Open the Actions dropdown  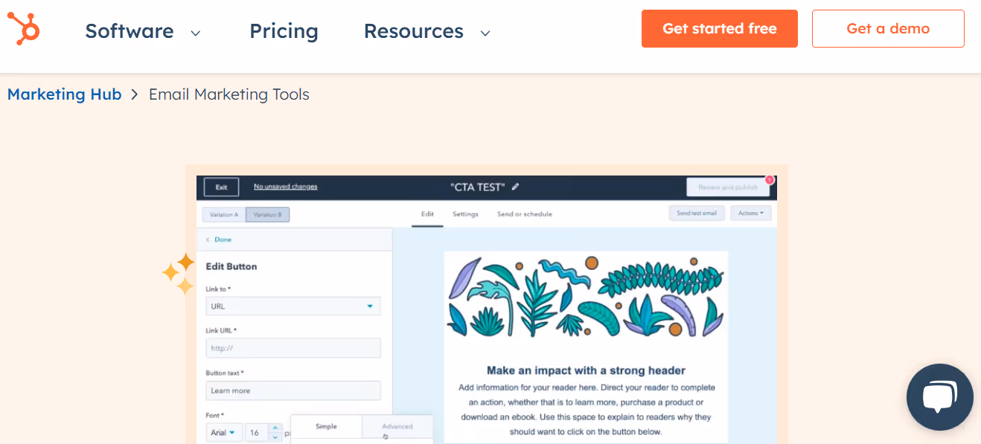750,213
